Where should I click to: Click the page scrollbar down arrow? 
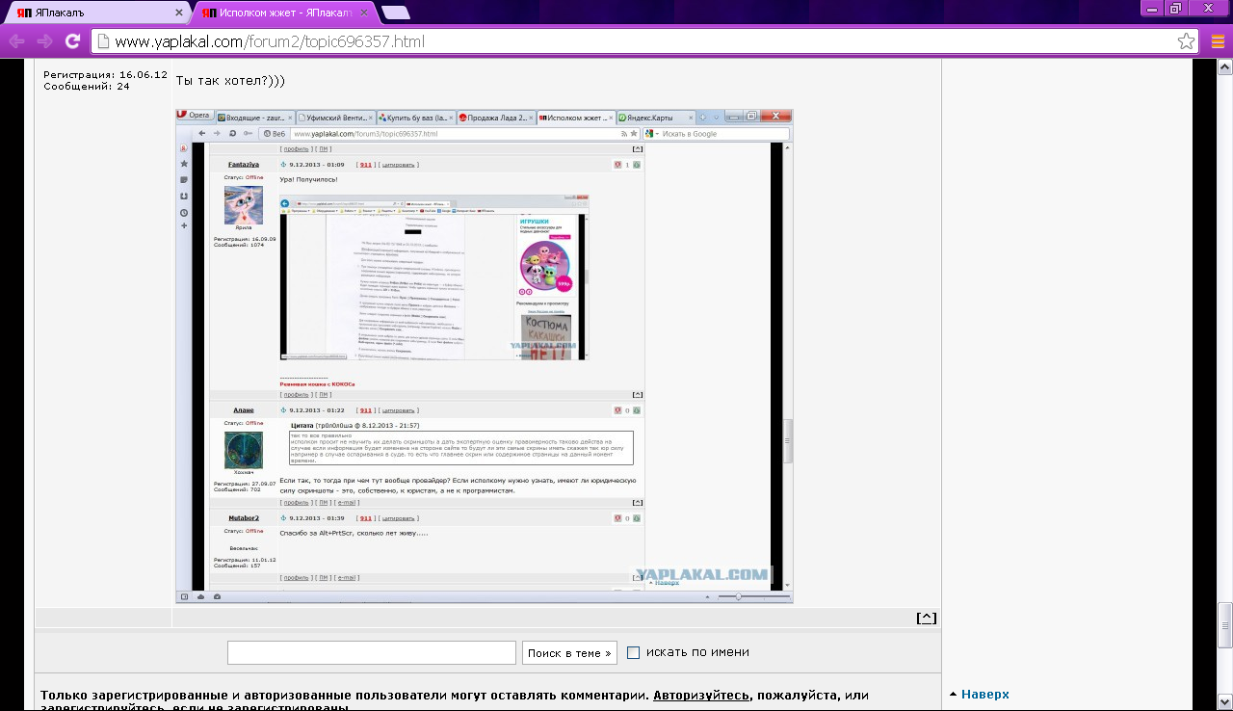tap(1224, 703)
